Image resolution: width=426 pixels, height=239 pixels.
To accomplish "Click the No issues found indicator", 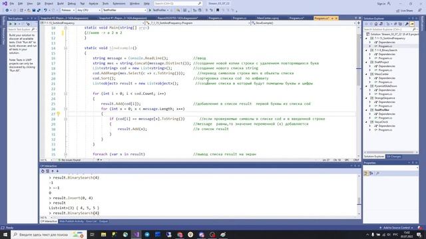I will tap(69, 160).
